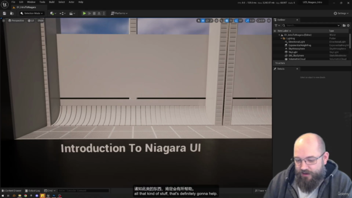Open the 0.25 scale snap value dropdown
This screenshot has width=352, height=198.
252,21
